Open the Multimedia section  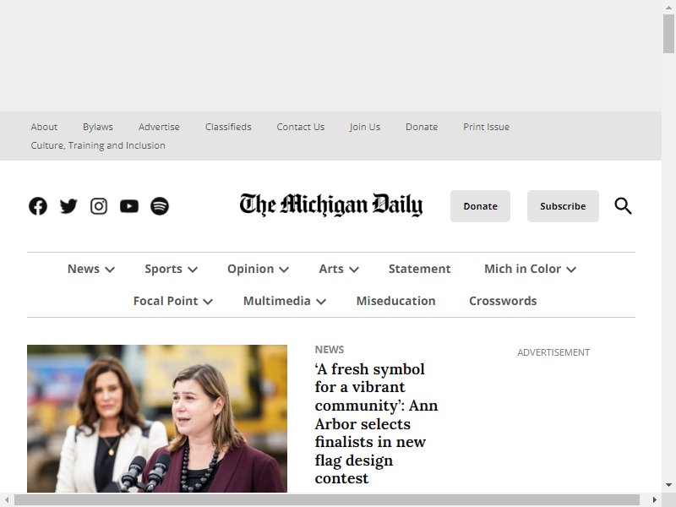(x=277, y=301)
